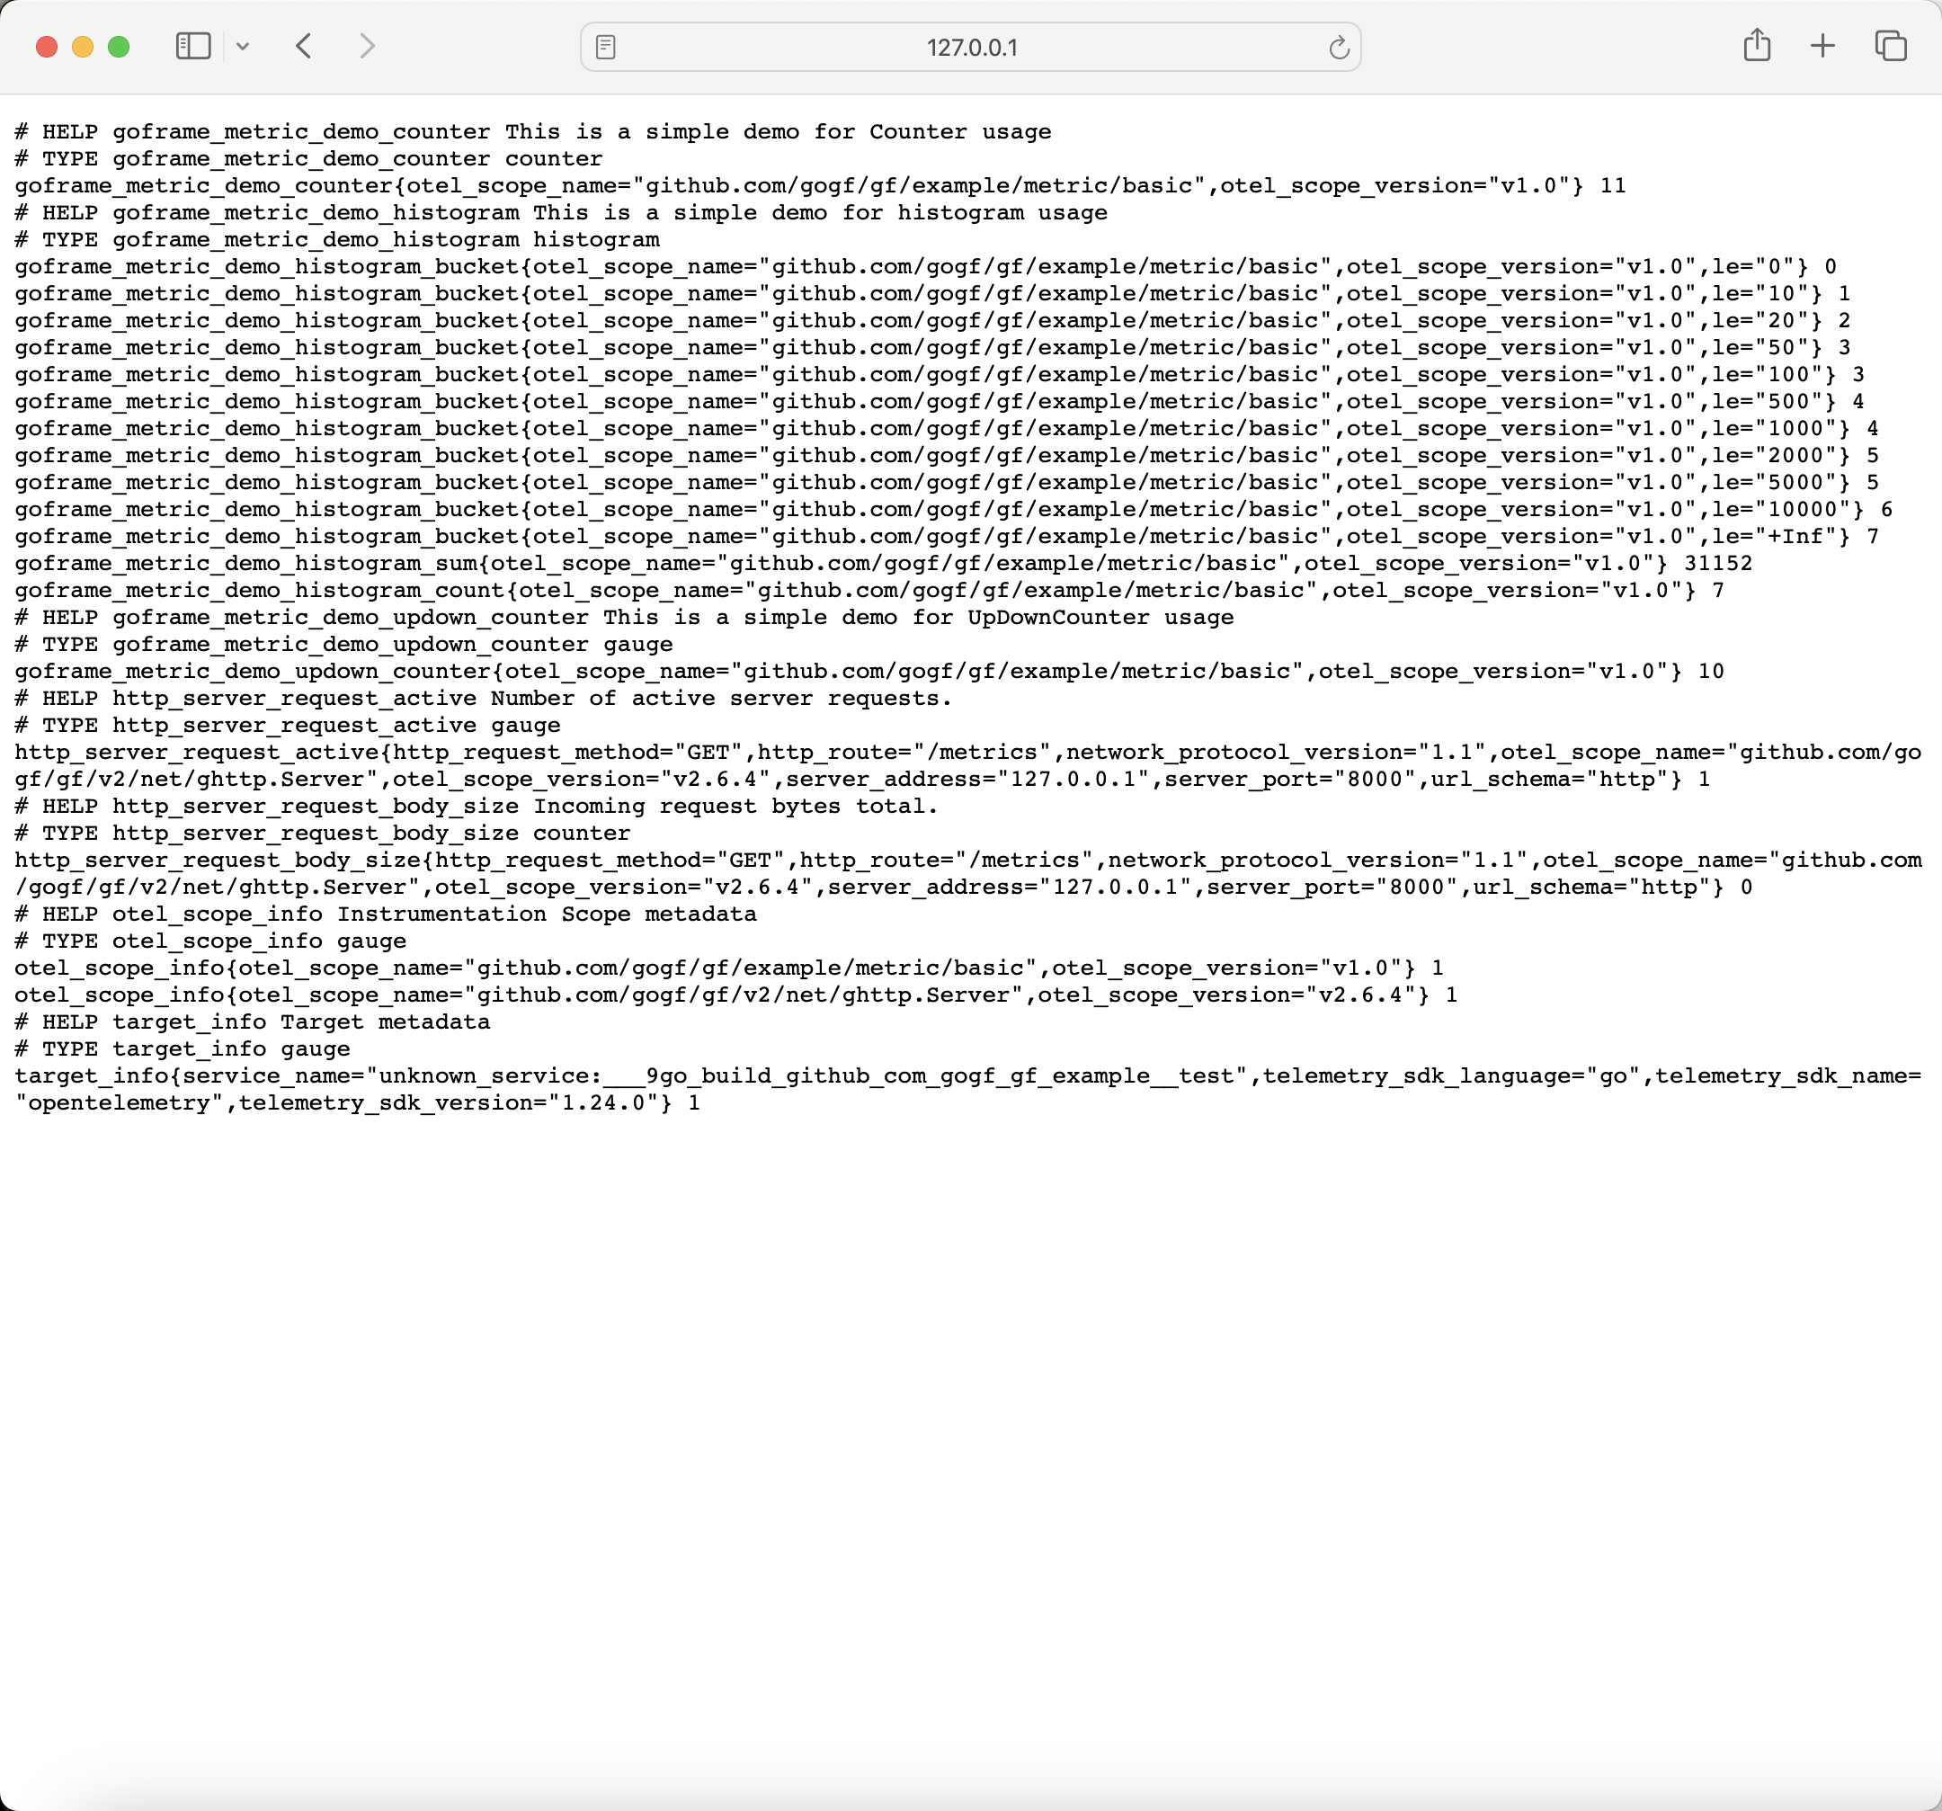Click the page reader icon in address bar

point(606,47)
